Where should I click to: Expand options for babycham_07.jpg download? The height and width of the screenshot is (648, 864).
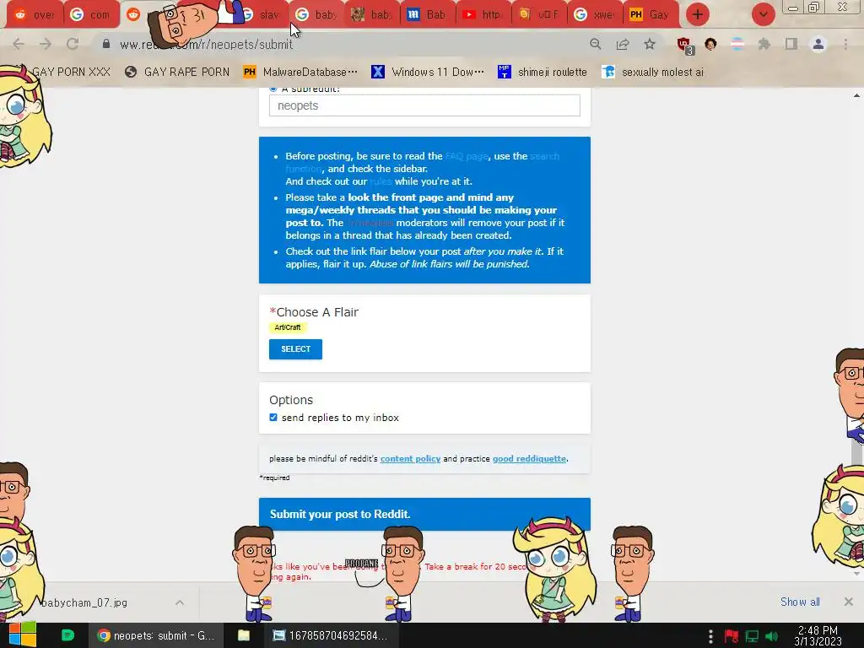tap(180, 602)
